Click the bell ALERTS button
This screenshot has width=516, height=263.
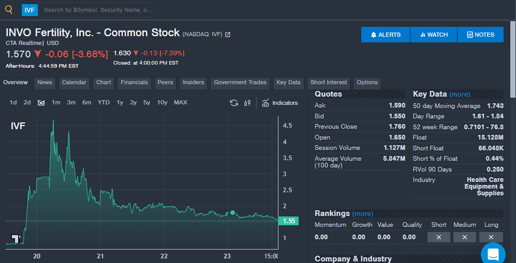(x=386, y=35)
